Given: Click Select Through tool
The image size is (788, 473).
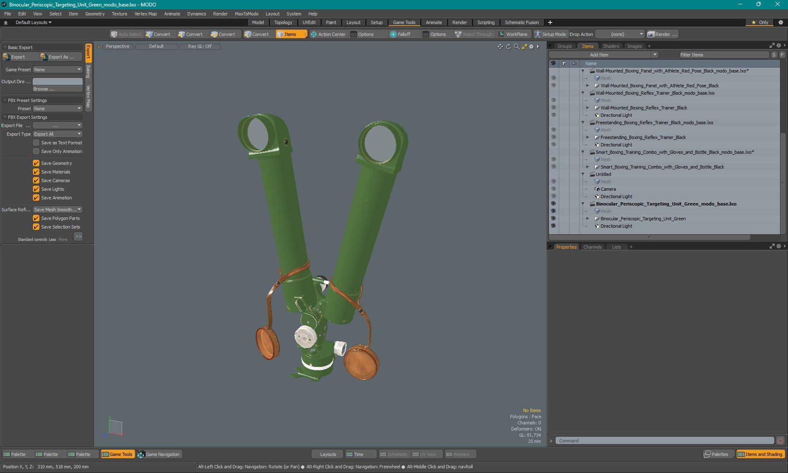Looking at the screenshot, I should coord(474,34).
